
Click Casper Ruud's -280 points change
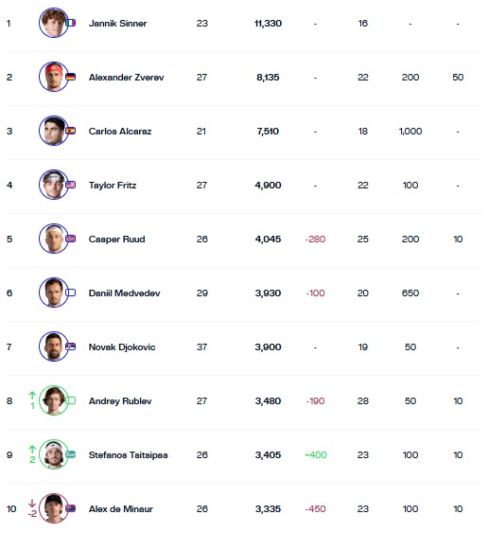click(316, 240)
